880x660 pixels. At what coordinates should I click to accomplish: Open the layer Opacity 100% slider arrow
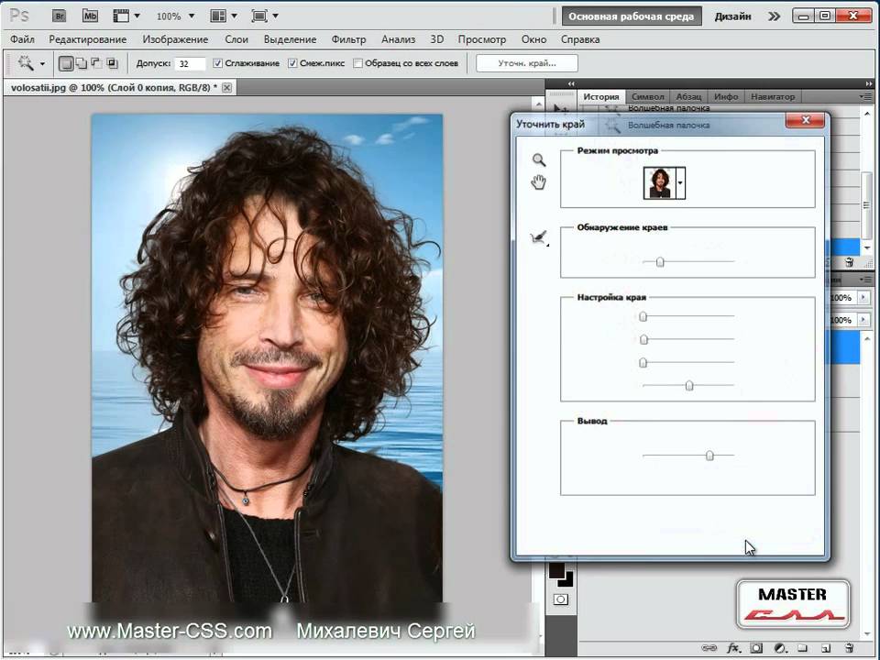[x=863, y=297]
